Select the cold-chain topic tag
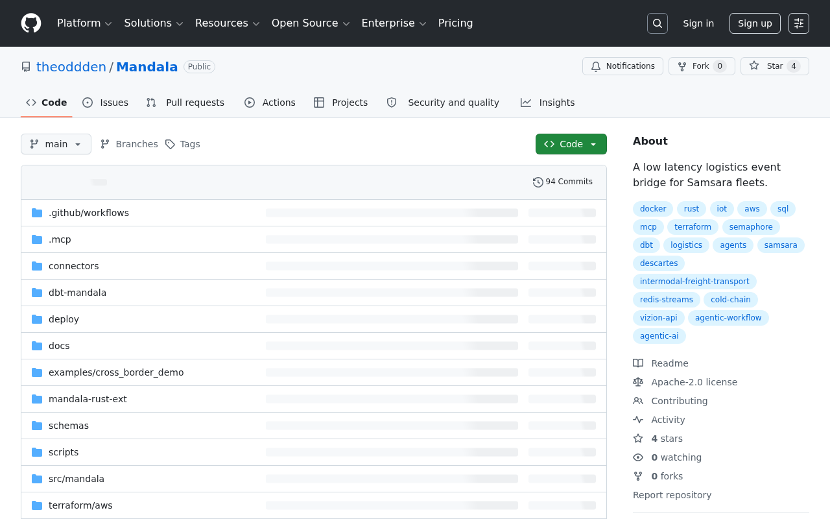 pyautogui.click(x=731, y=300)
